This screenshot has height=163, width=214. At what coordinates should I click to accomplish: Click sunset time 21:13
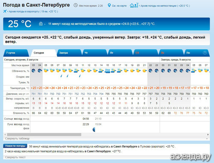pos(98,119)
